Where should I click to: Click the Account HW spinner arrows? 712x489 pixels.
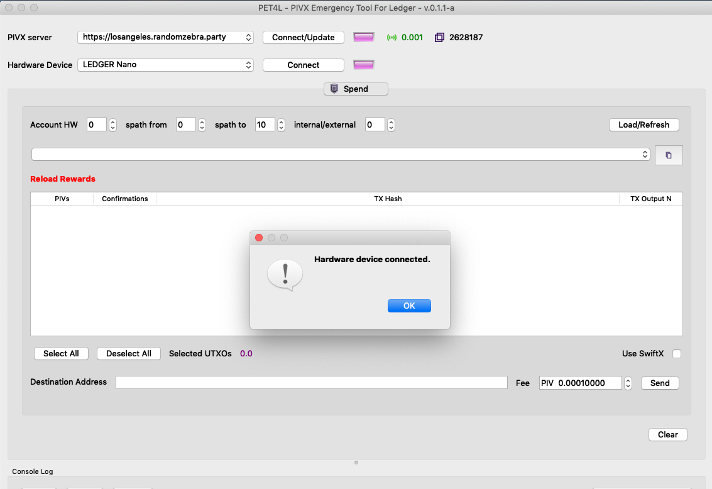pyautogui.click(x=112, y=125)
